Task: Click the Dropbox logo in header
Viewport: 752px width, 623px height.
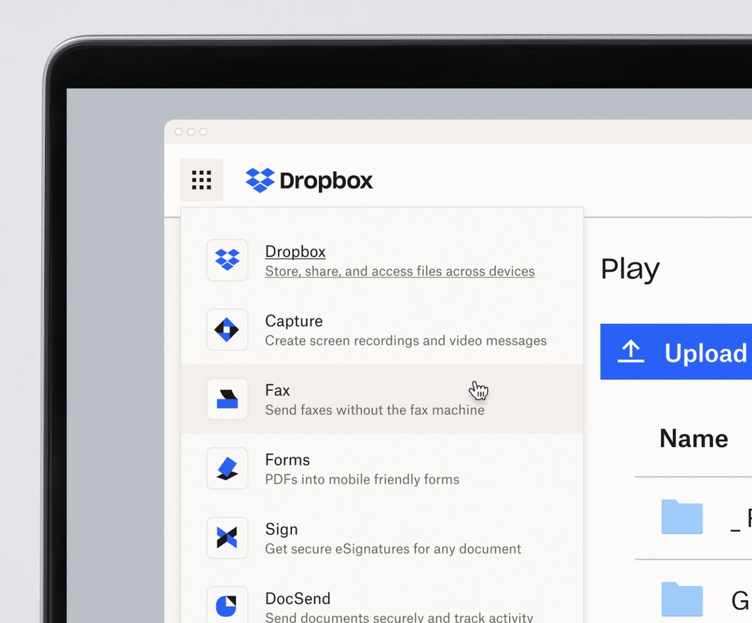Action: pyautogui.click(x=309, y=181)
